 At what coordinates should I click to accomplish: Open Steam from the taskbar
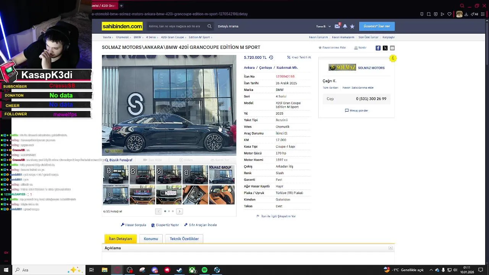pos(179,270)
